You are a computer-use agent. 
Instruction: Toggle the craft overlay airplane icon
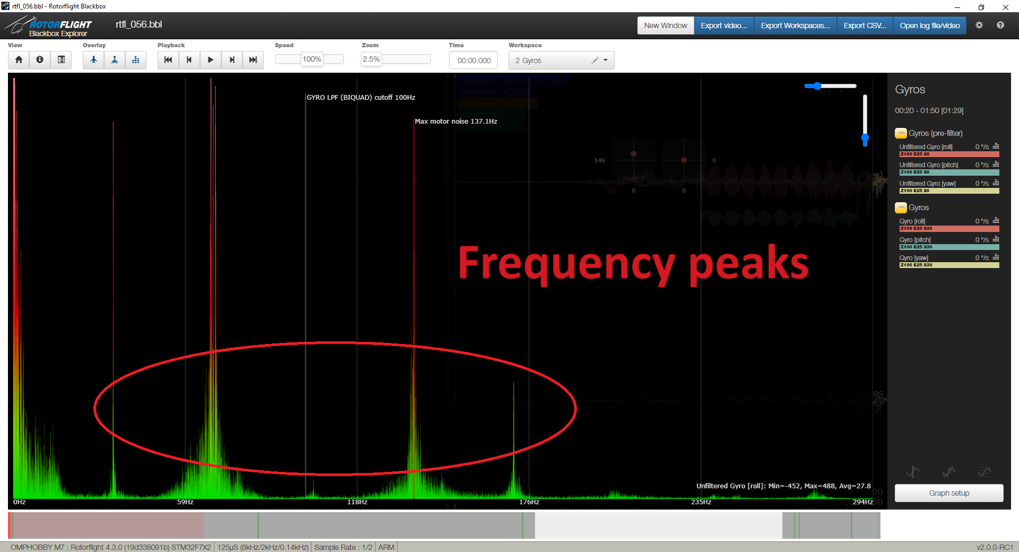tap(93, 60)
